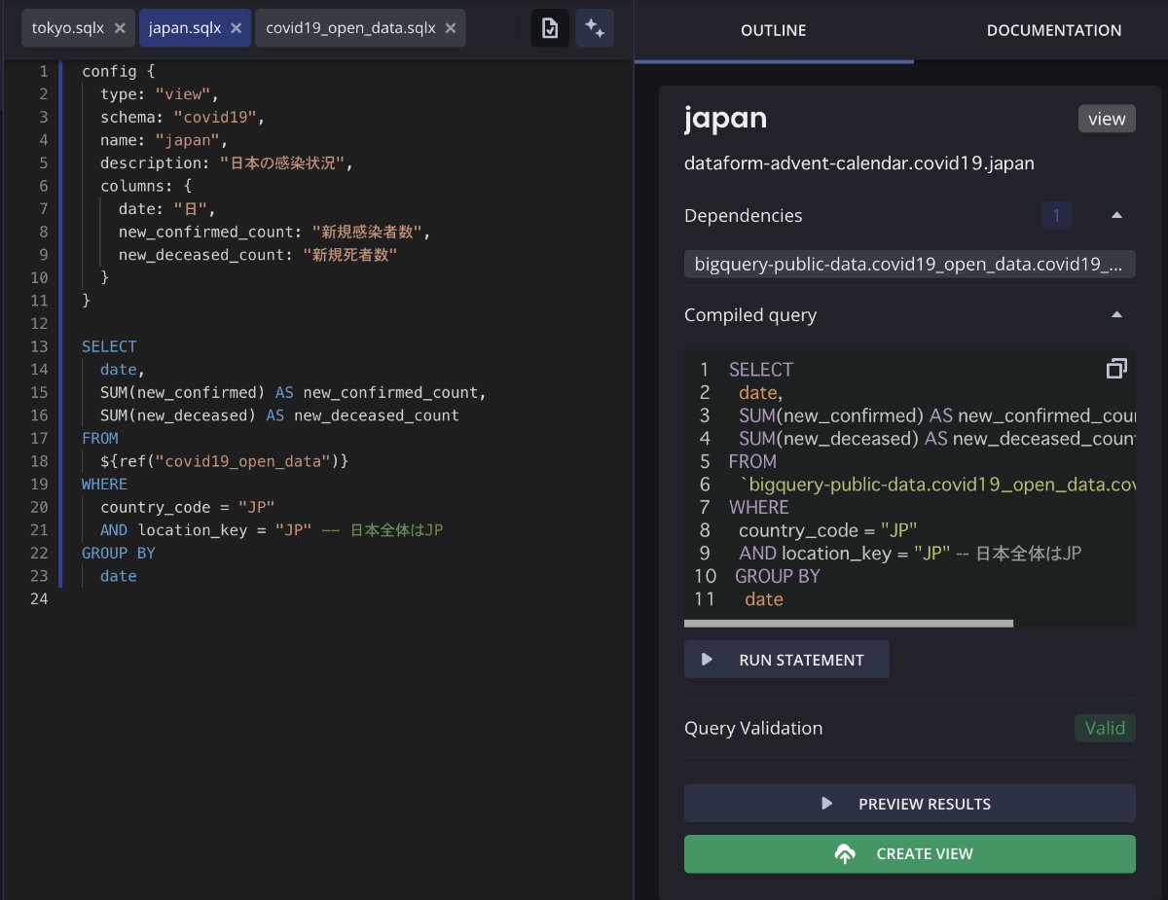This screenshot has width=1168, height=900.
Task: Click the country_code = "JP" editor line
Action: click(x=188, y=507)
